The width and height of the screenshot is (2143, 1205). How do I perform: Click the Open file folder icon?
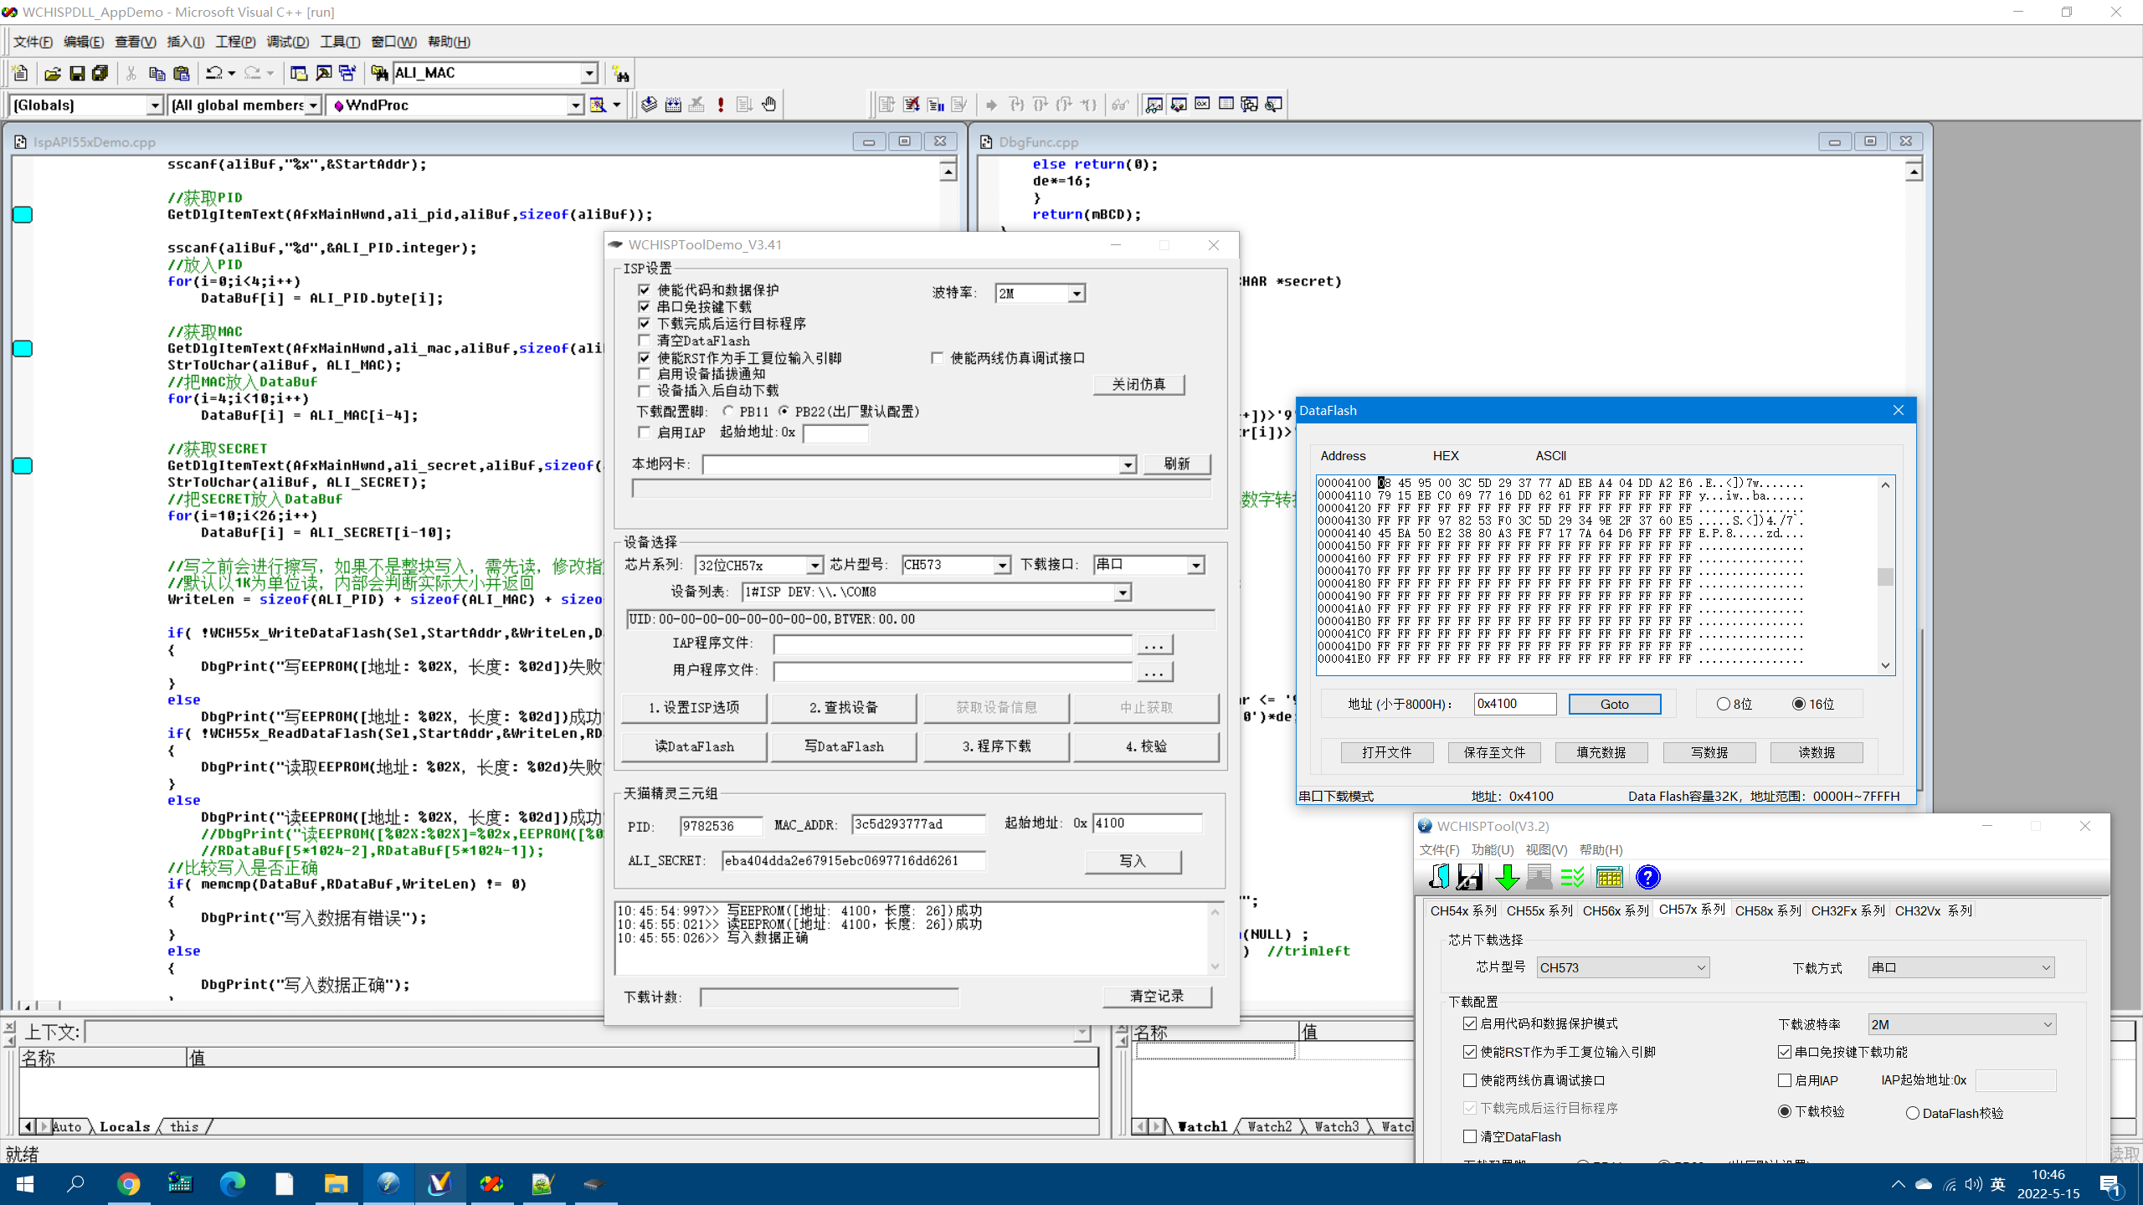(52, 74)
